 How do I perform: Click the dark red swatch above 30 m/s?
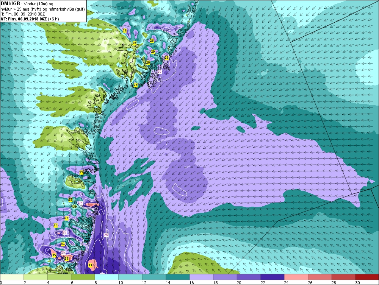(x=367, y=277)
